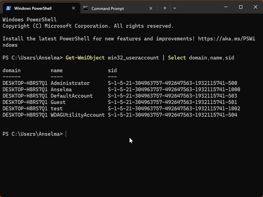Click the sid column header
The height and width of the screenshot is (197, 263).
(112, 70)
